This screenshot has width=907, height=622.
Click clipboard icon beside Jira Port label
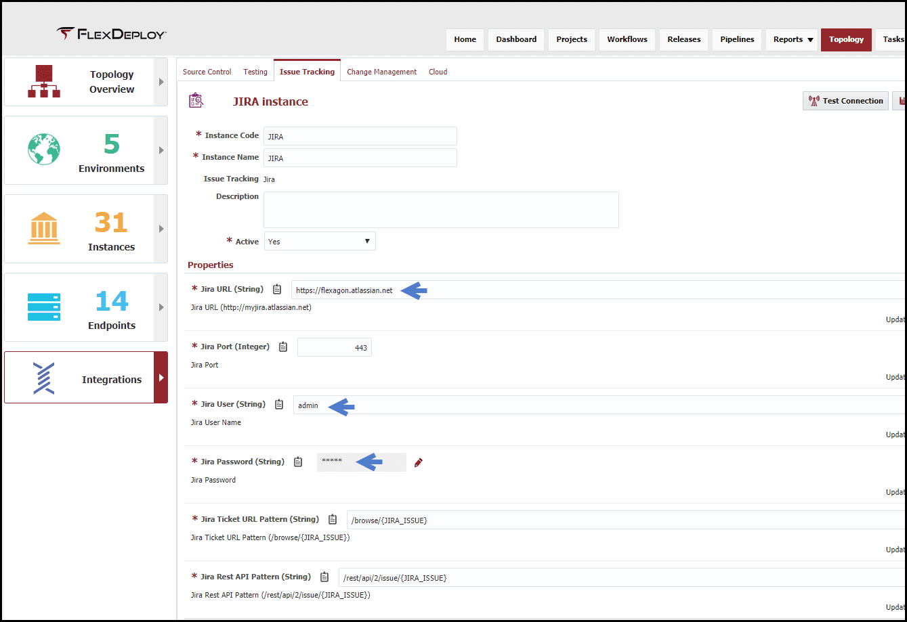(283, 347)
